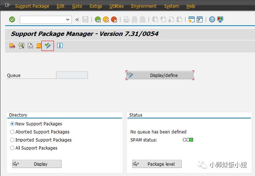Image resolution: width=255 pixels, height=176 pixels.
Task: Click the Print icon
Action: [x=126, y=19]
